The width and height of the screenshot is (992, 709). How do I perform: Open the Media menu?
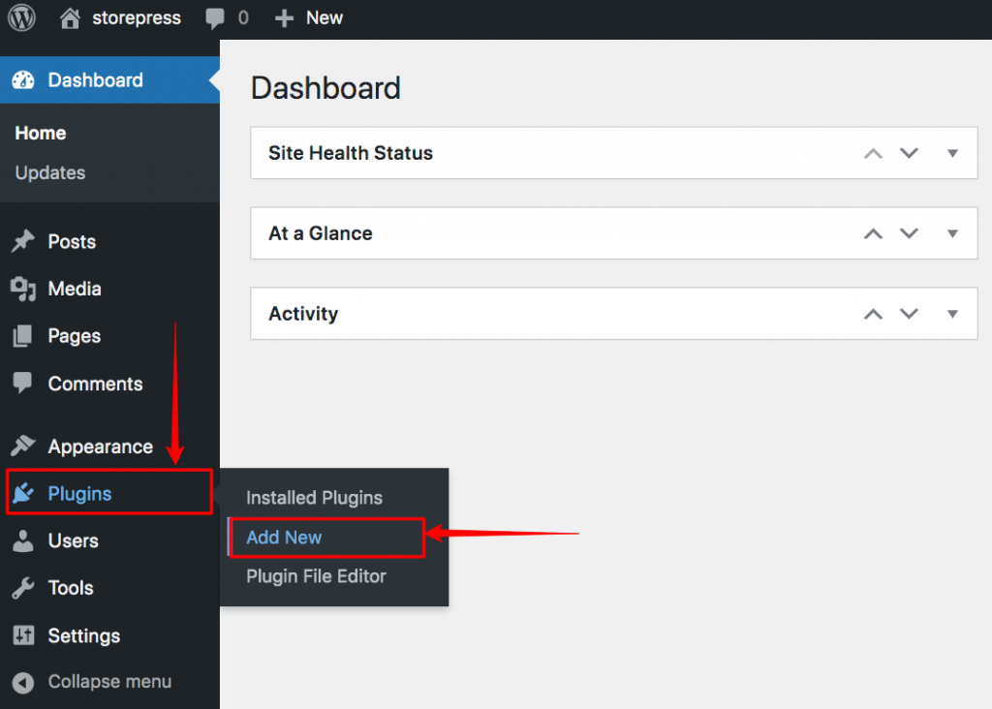75,289
